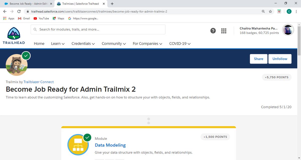Click the user name Chaitra Mahantesha
Viewport: 301px width, 160px height.
pos(259,28)
